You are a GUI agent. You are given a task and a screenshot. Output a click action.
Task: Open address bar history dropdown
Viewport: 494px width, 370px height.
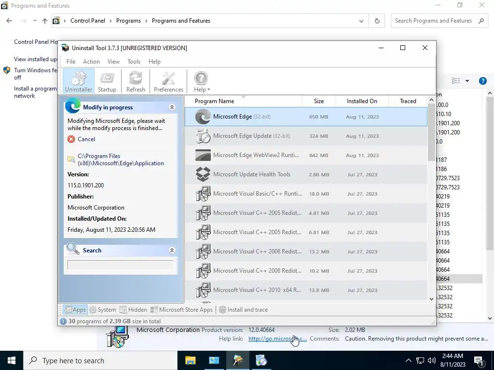click(x=361, y=21)
